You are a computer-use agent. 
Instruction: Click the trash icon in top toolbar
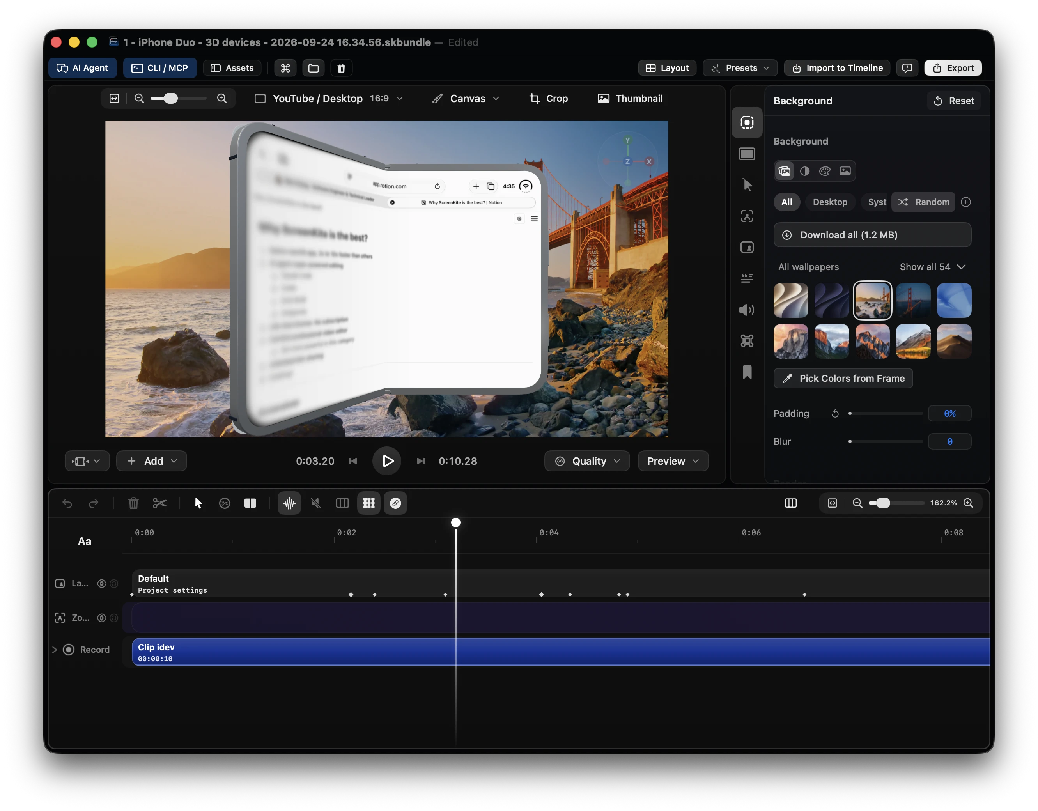coord(341,68)
